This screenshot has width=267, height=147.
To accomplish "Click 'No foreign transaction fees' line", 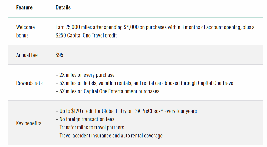I will coord(87,119).
